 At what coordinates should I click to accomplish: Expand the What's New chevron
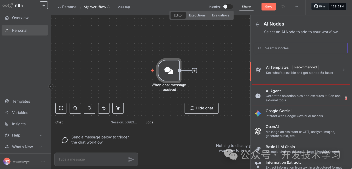[41, 147]
